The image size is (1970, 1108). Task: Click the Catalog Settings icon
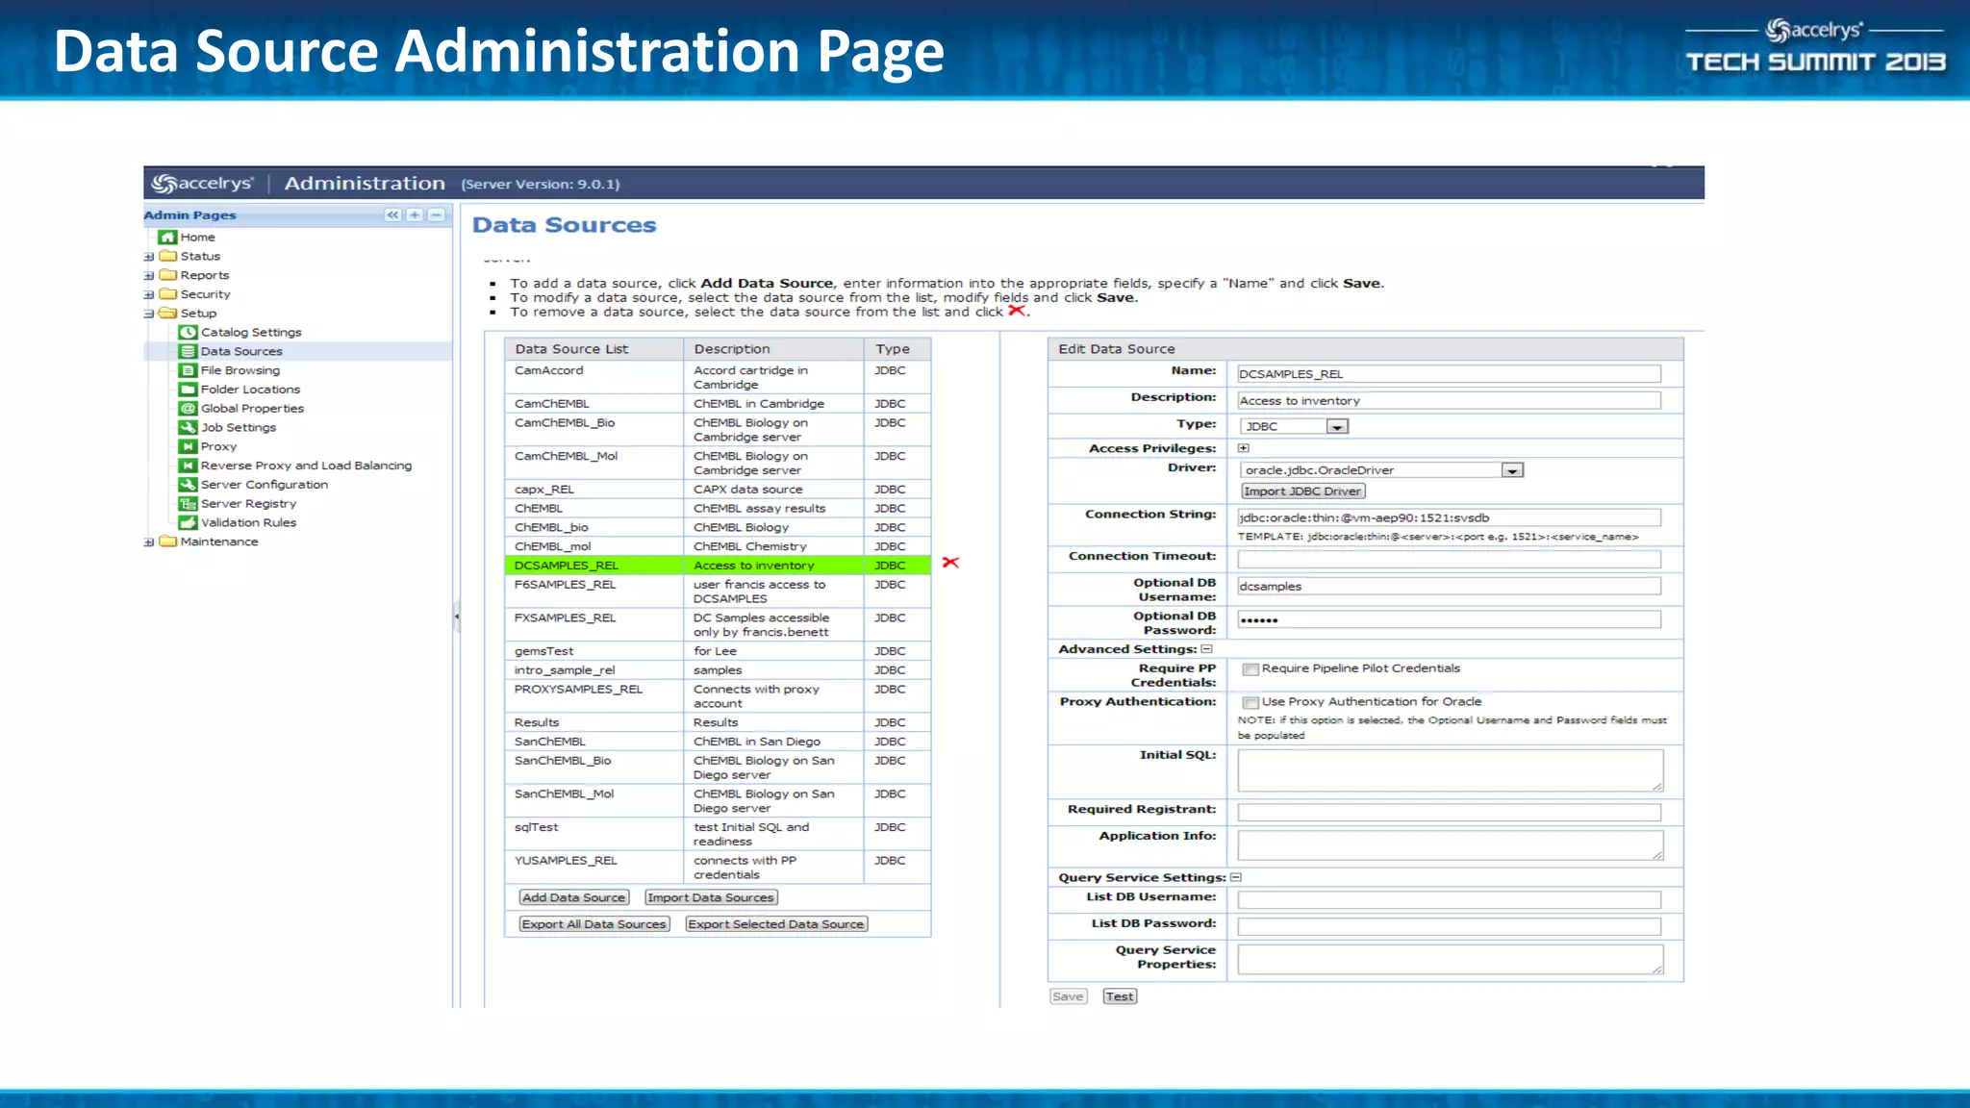click(x=188, y=332)
